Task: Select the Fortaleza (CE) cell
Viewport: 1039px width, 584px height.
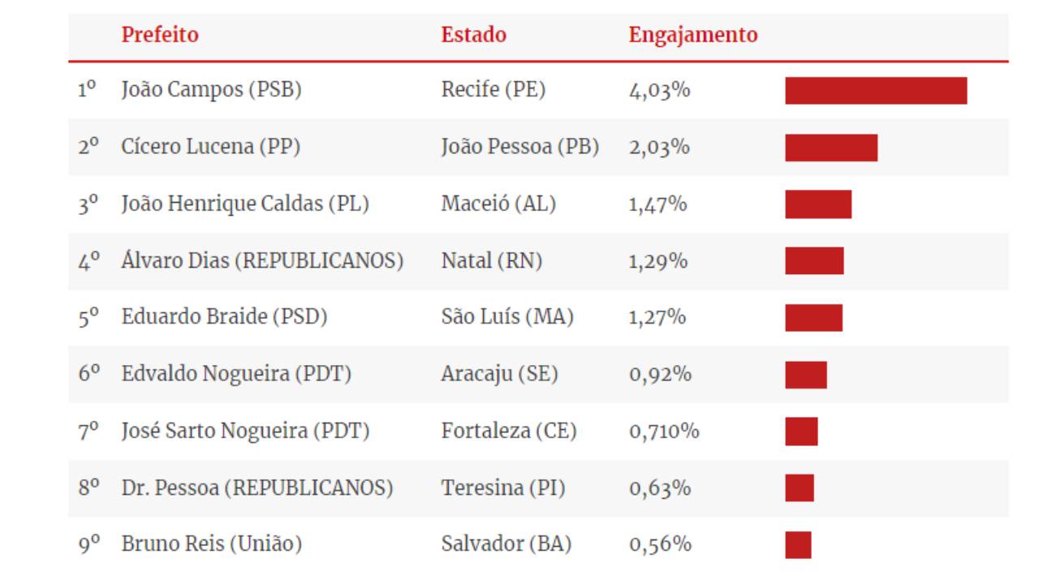Action: [x=508, y=432]
